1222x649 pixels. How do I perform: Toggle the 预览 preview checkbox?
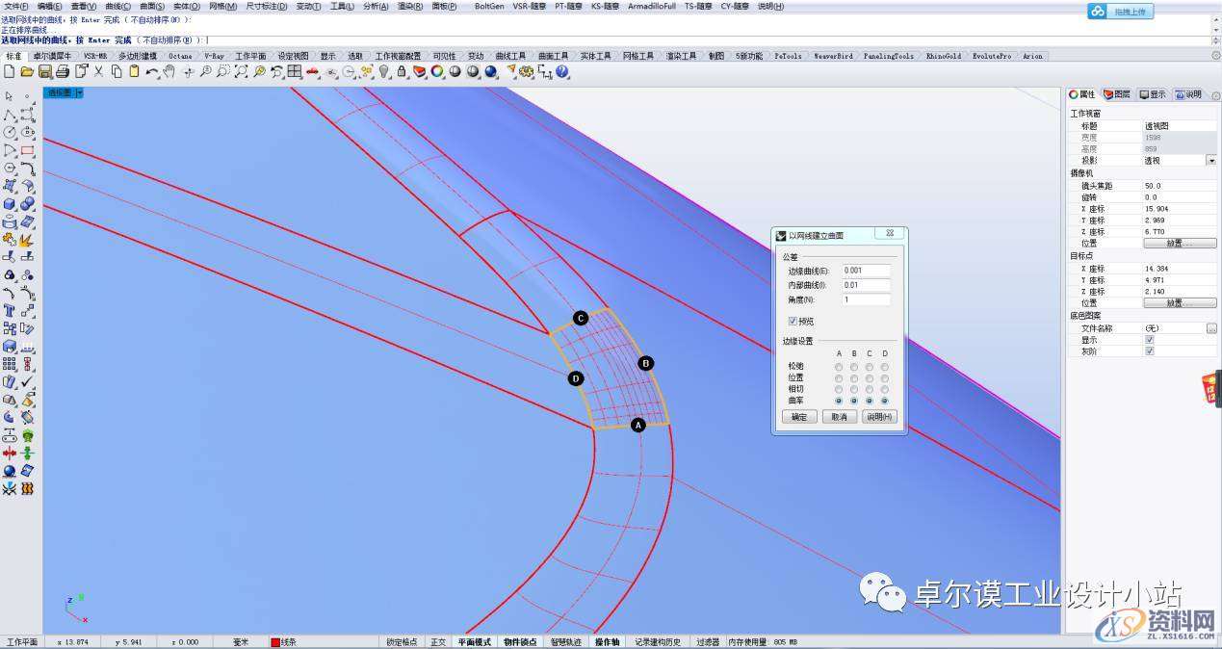pyautogui.click(x=793, y=322)
